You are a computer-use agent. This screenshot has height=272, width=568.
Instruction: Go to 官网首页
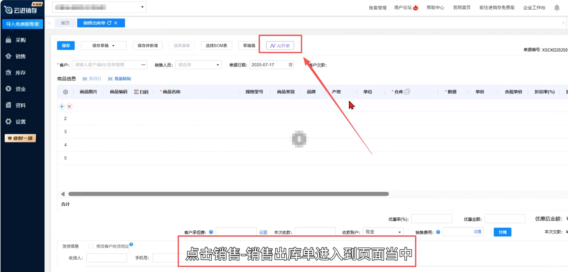click(462, 8)
